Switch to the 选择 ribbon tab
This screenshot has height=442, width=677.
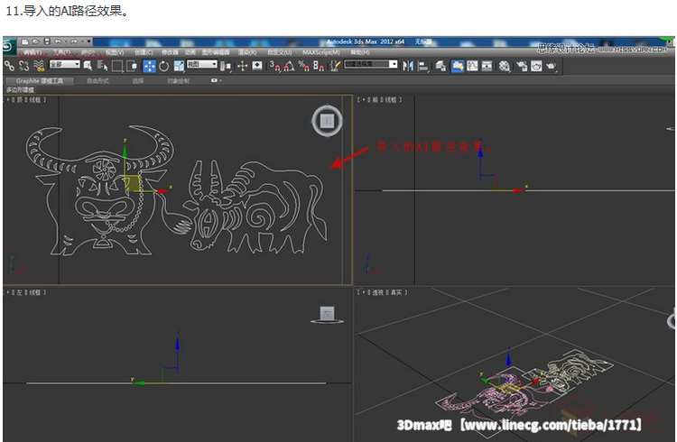[x=138, y=80]
